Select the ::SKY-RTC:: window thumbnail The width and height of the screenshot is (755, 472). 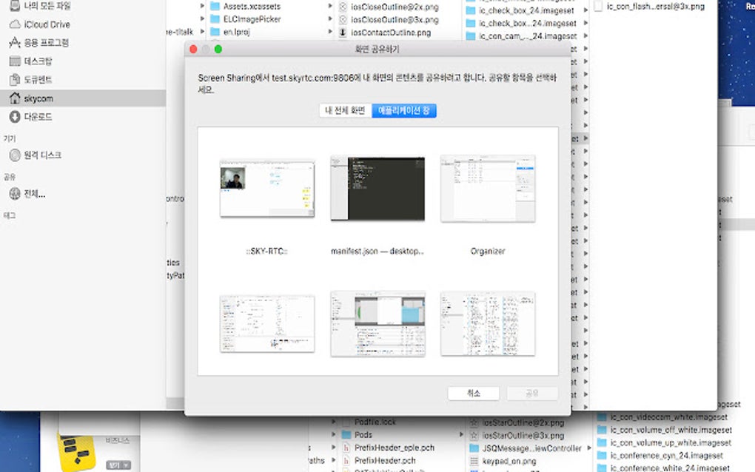click(267, 187)
